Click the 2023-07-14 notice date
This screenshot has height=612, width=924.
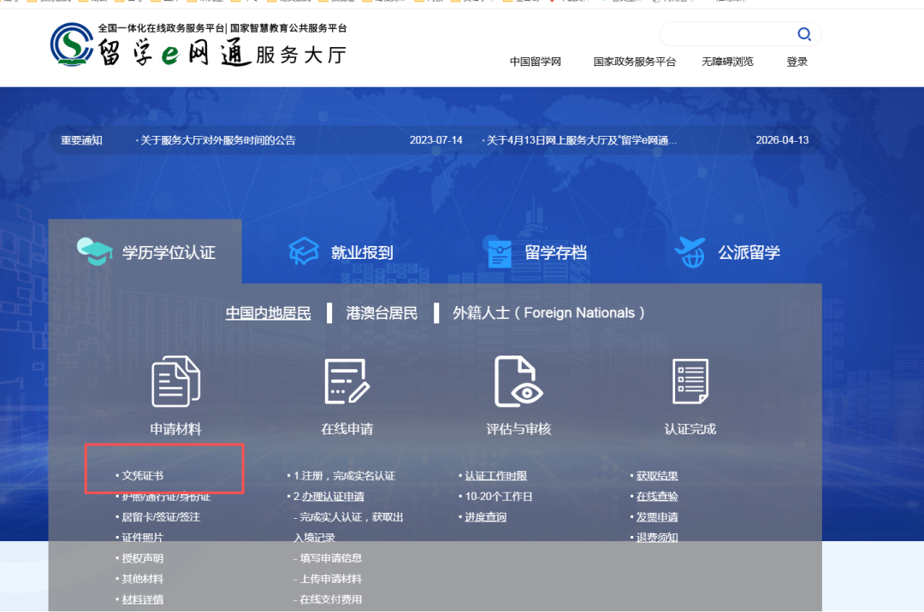436,140
